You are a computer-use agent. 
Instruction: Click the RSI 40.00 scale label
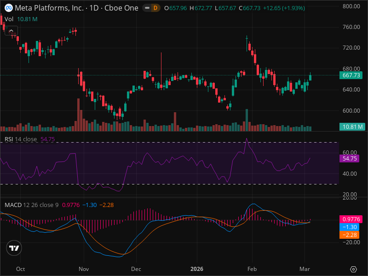350,174
